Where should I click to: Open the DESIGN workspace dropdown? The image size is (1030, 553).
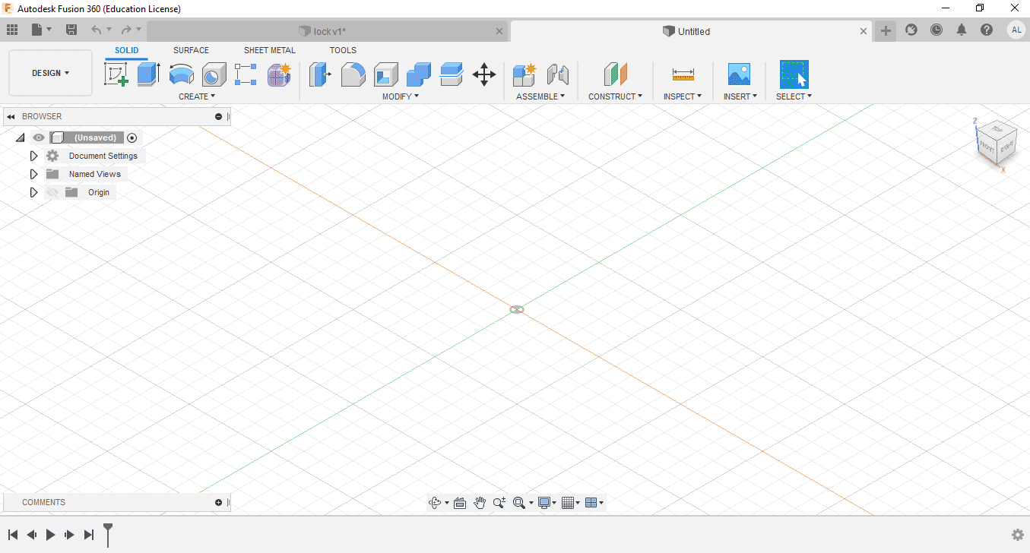tap(51, 73)
